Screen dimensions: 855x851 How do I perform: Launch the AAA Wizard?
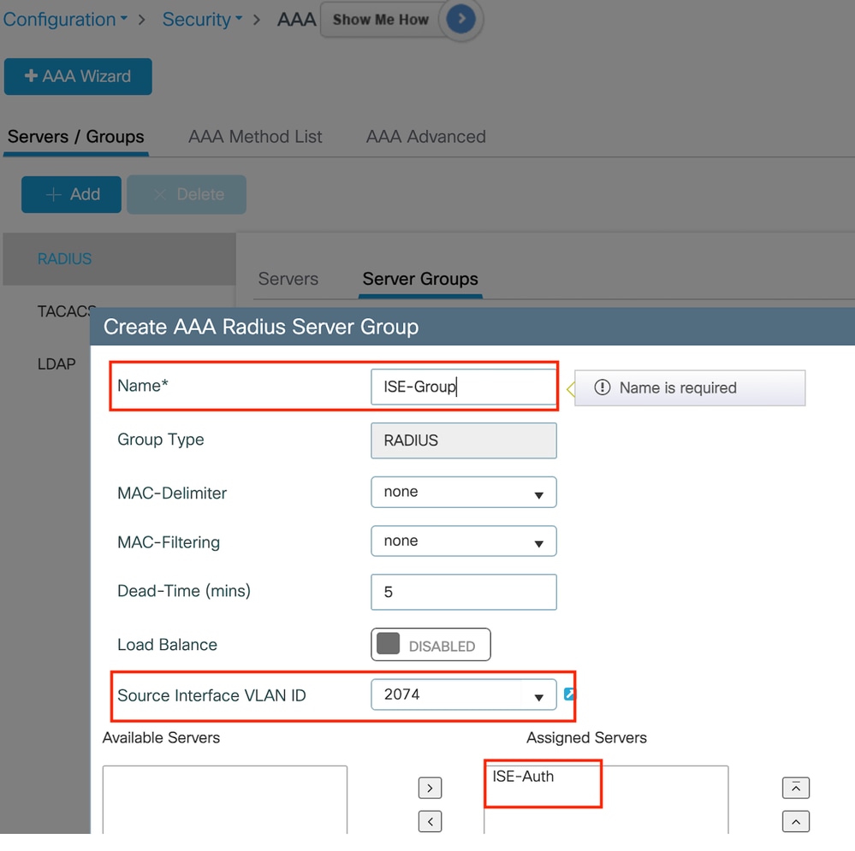pyautogui.click(x=78, y=76)
